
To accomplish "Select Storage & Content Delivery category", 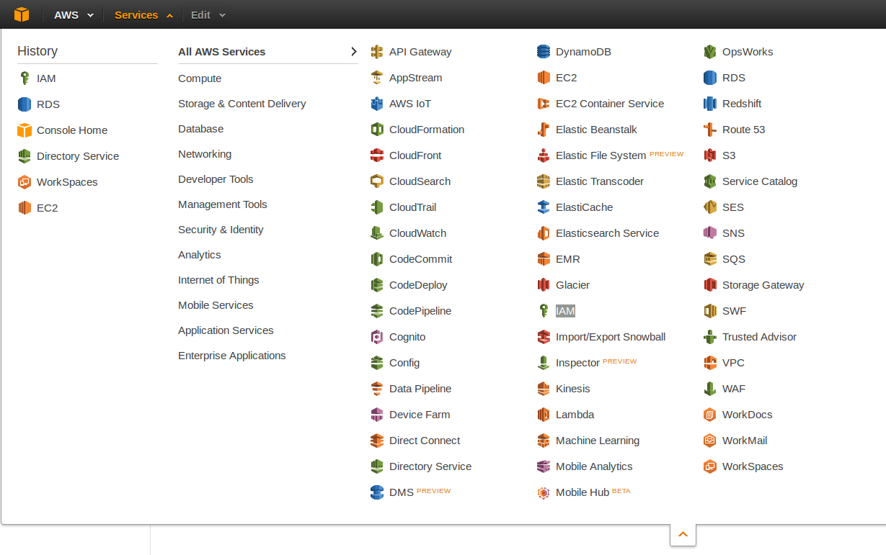I will (242, 104).
